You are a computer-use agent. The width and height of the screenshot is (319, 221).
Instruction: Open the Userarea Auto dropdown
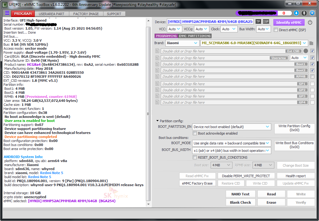coord(299,58)
